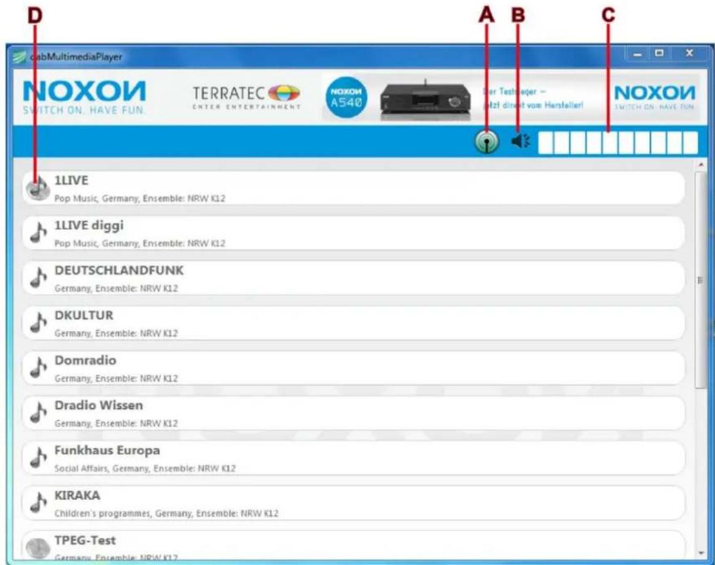
Task: Click the TERRATEC logo
Action: click(246, 97)
